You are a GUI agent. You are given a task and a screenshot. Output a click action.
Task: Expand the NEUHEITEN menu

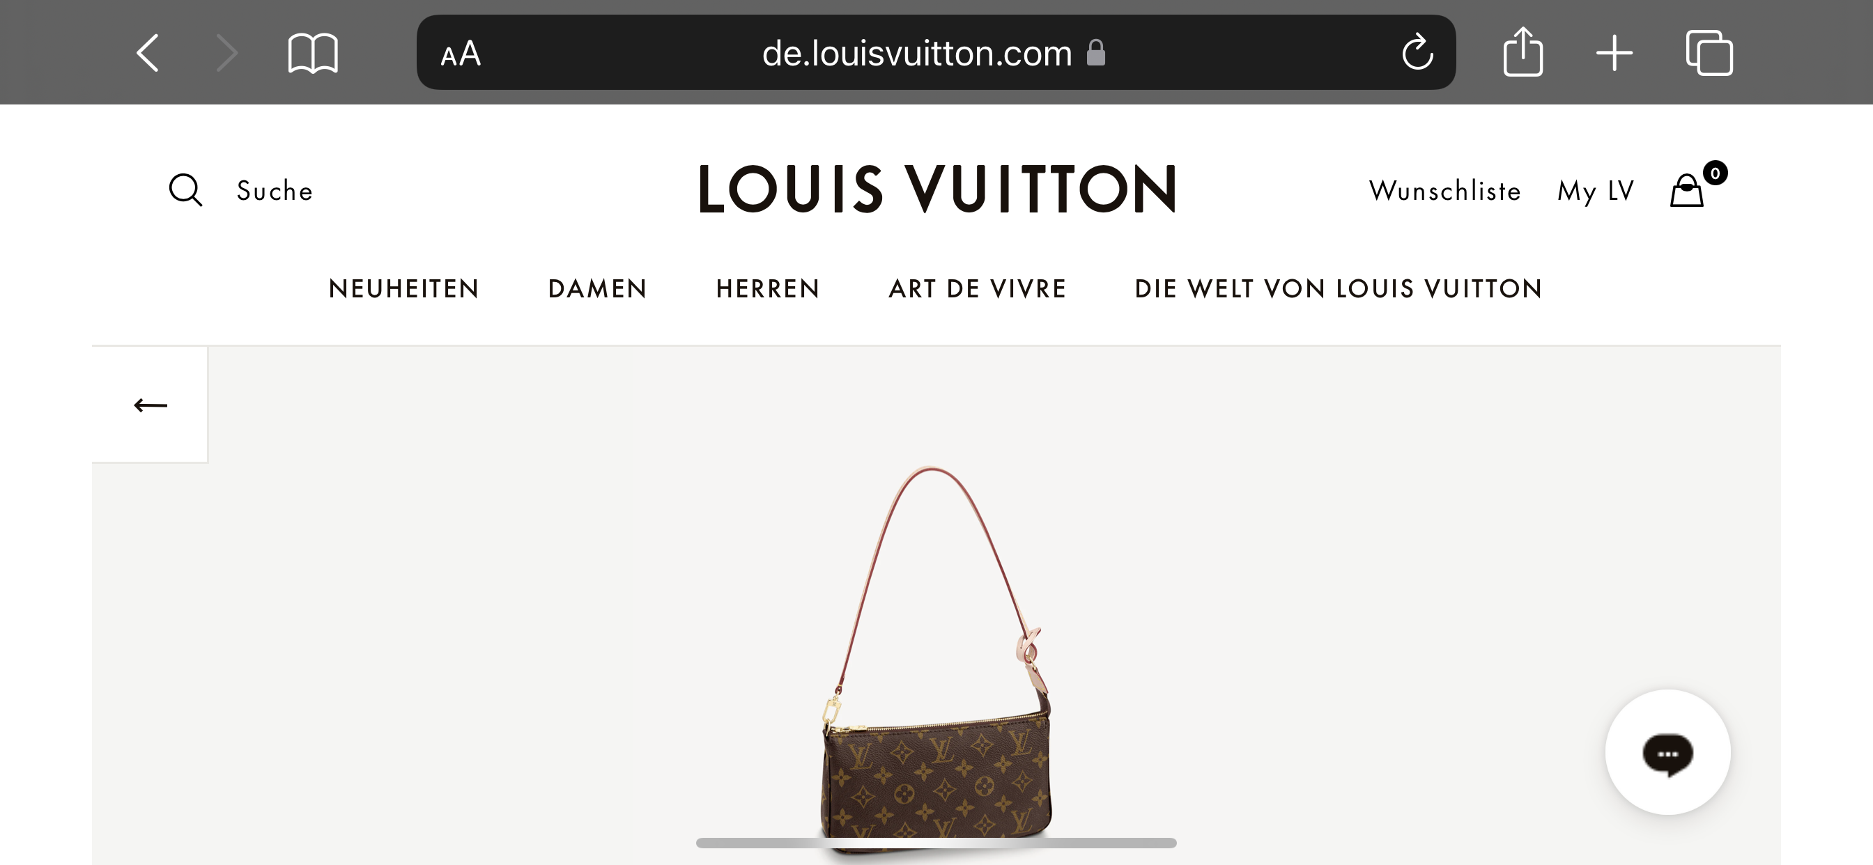point(403,288)
